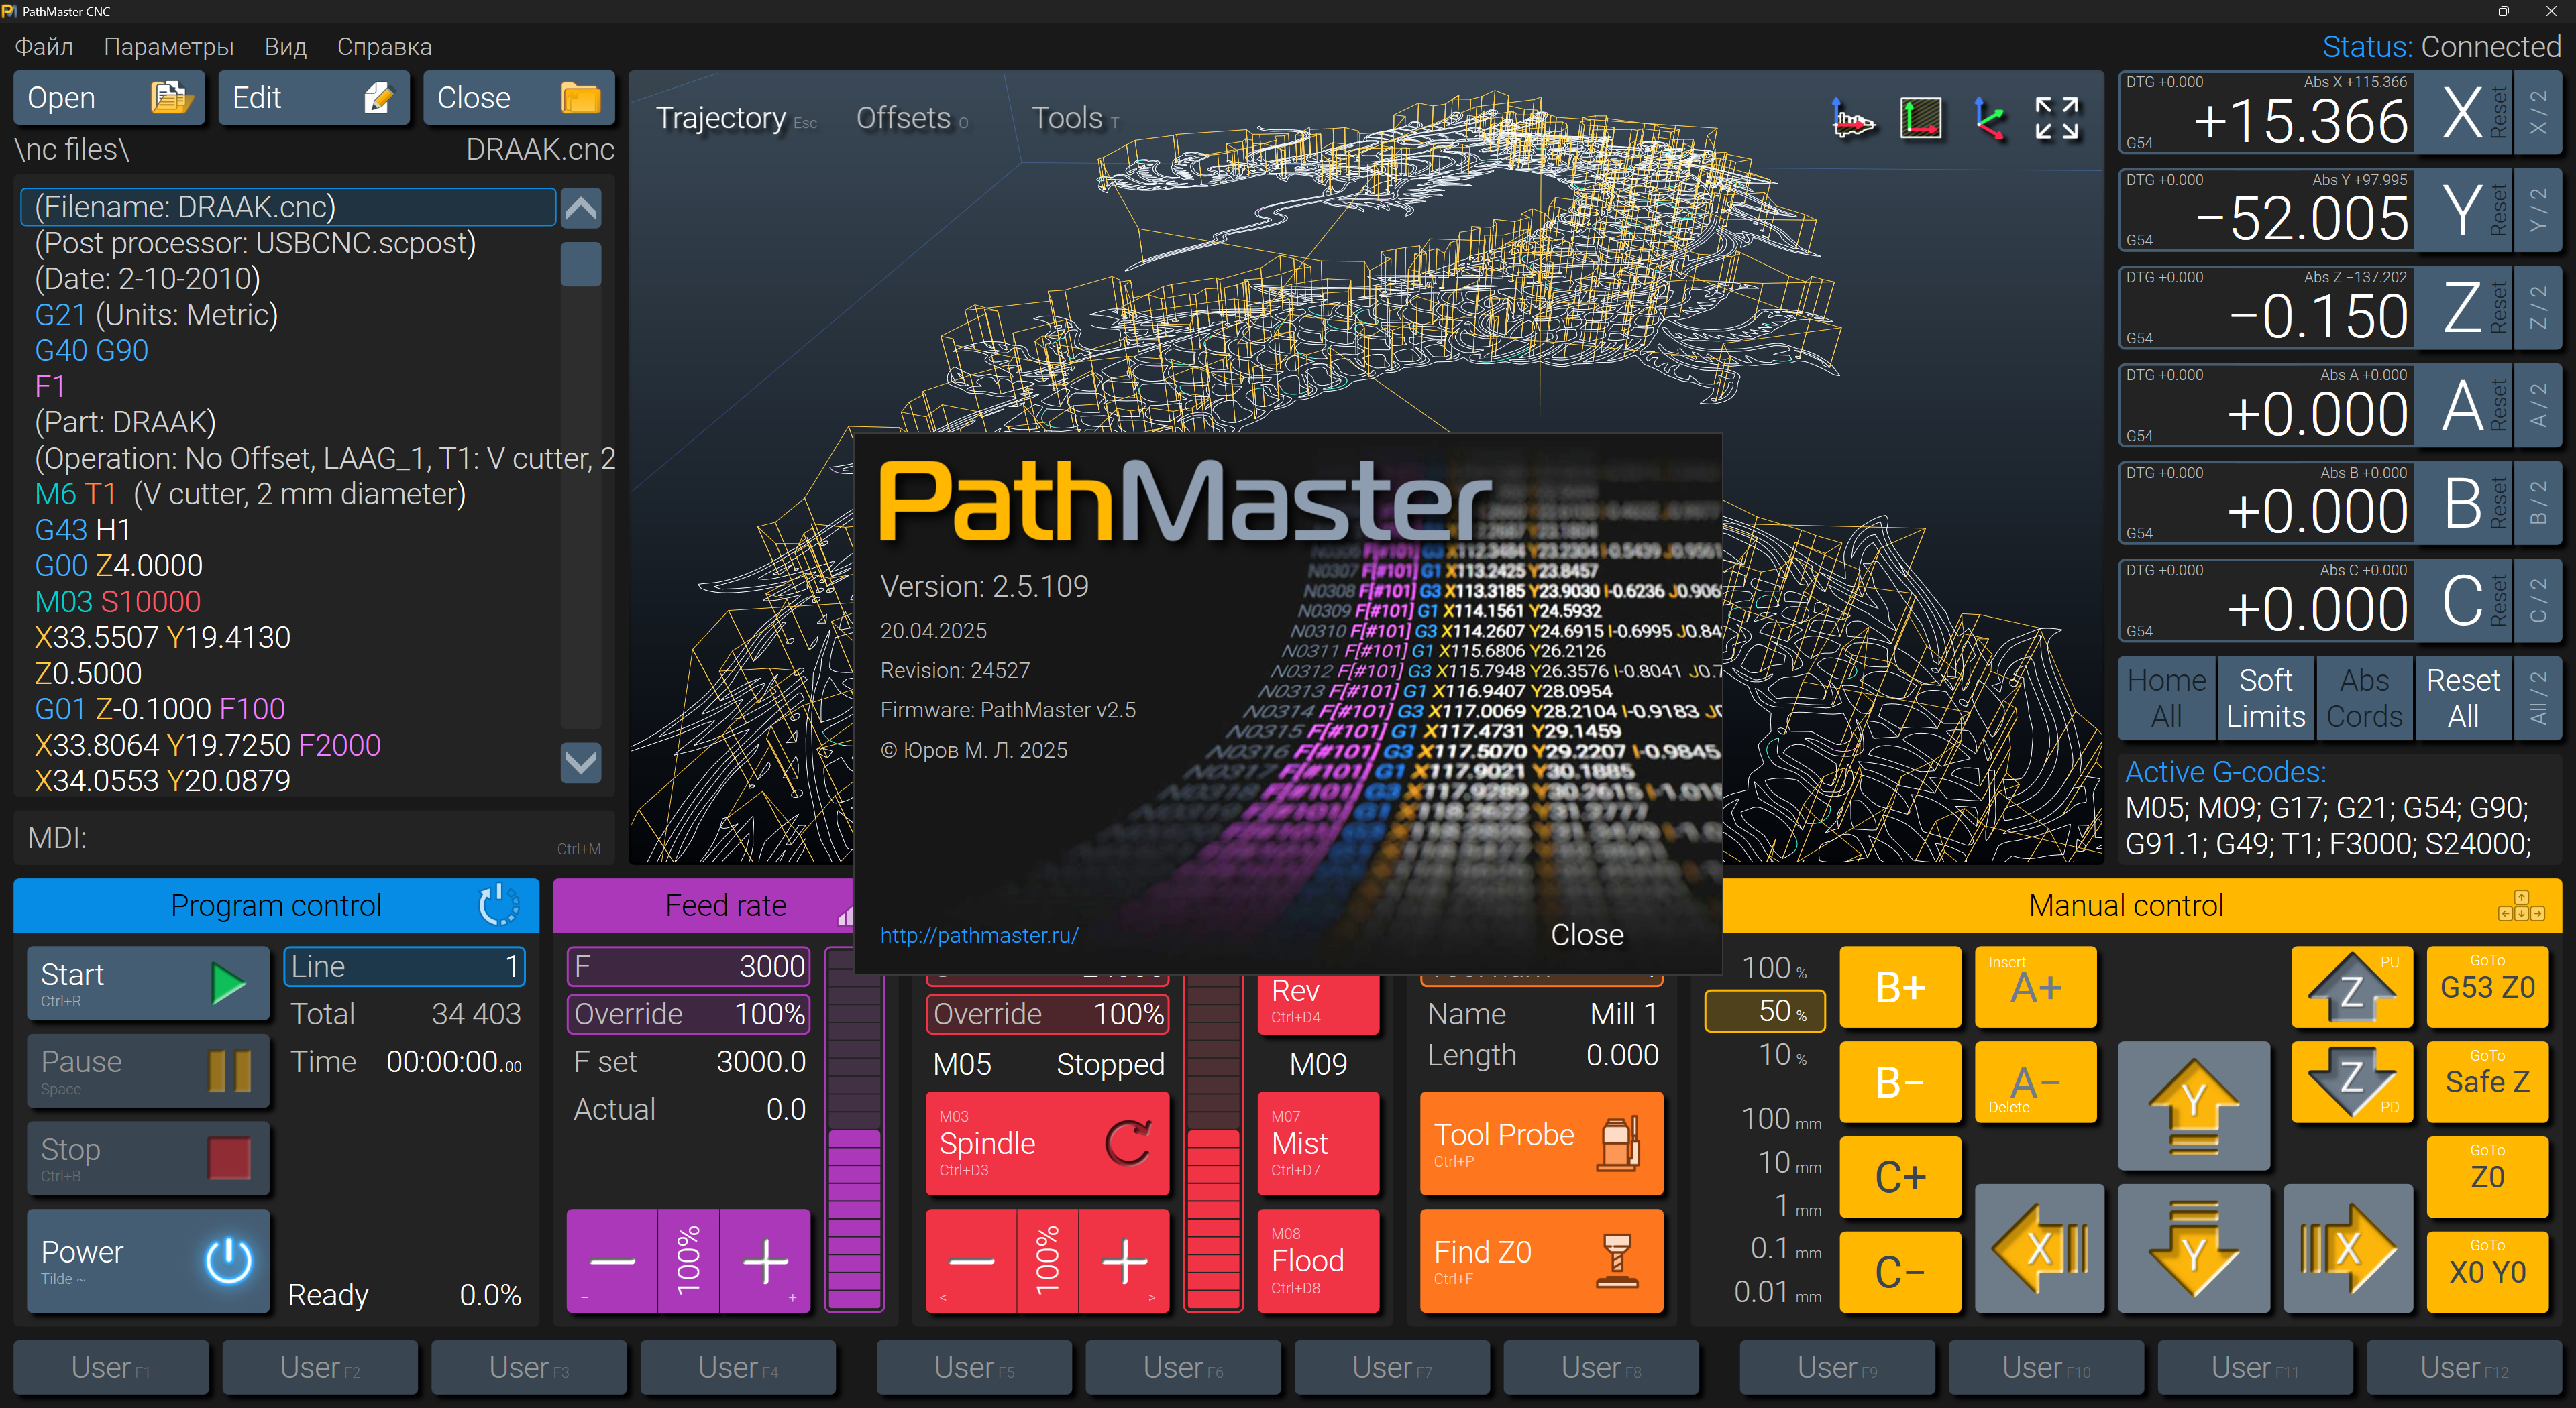2576x1408 pixels.
Task: Close the About PathMaster dialog
Action: pyautogui.click(x=1586, y=935)
